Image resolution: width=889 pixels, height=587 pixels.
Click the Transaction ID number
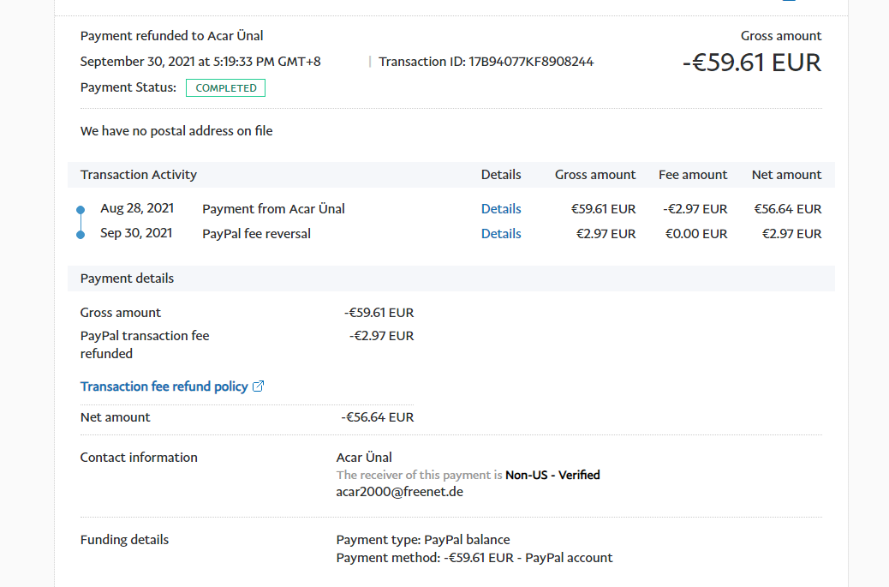(531, 62)
